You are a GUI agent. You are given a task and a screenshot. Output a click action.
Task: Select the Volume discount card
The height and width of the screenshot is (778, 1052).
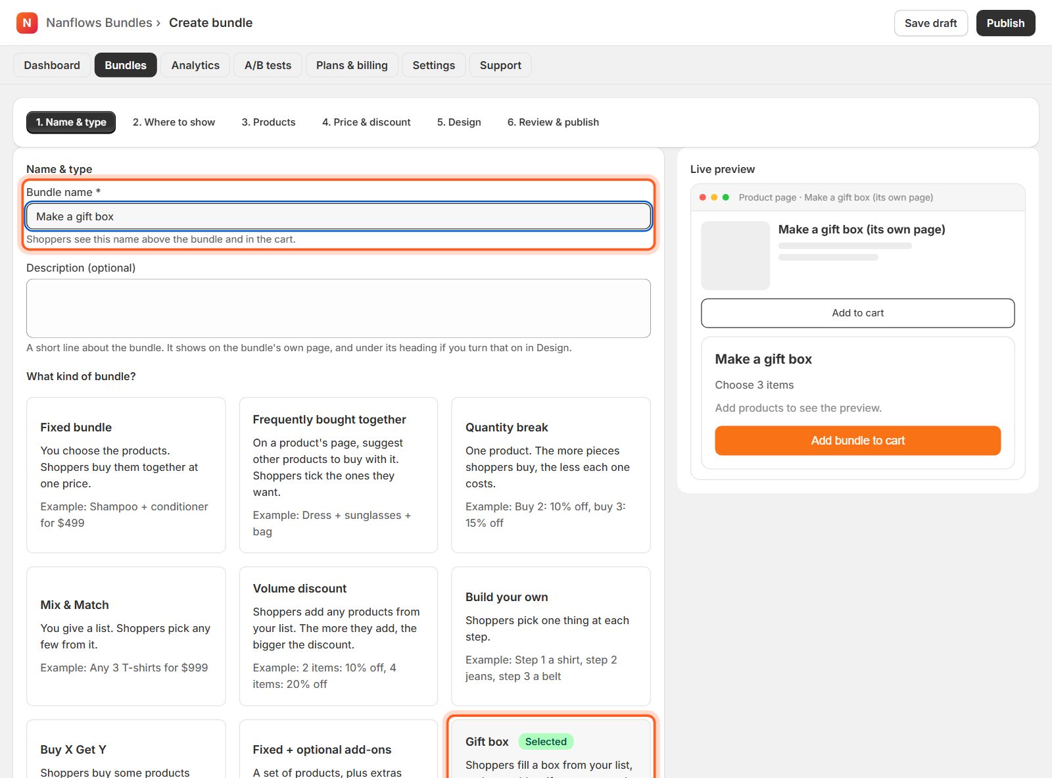click(339, 636)
